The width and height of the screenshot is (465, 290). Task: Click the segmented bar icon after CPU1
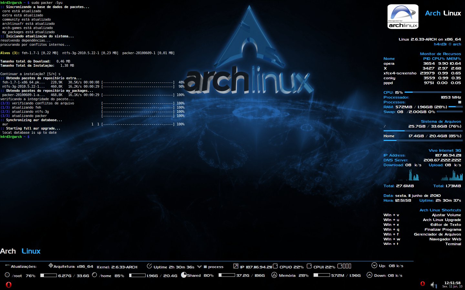pyautogui.click(x=344, y=266)
